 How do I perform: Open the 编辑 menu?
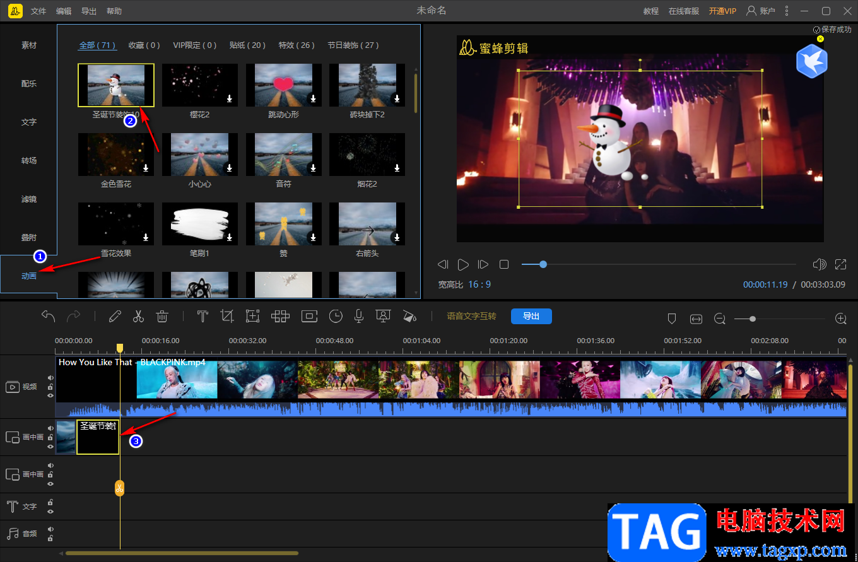tap(64, 11)
